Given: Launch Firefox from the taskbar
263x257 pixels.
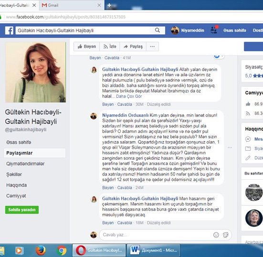Looking at the screenshot, I should click(41, 250).
